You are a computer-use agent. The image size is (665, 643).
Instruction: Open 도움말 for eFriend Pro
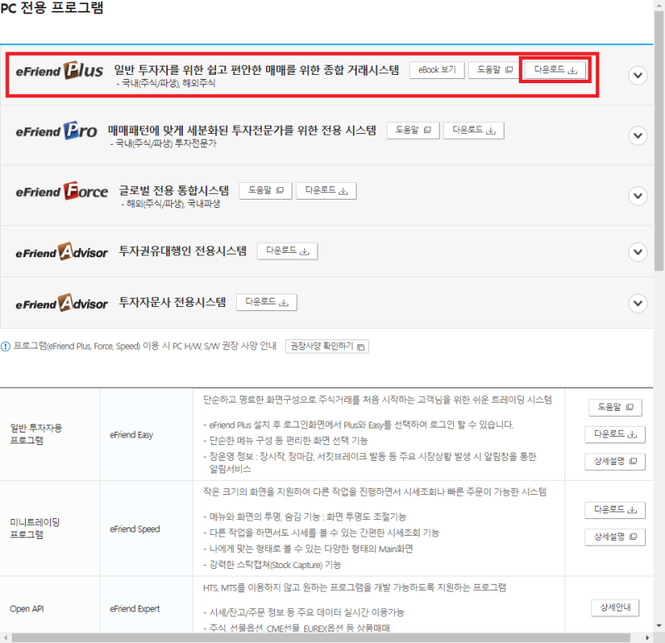[412, 130]
